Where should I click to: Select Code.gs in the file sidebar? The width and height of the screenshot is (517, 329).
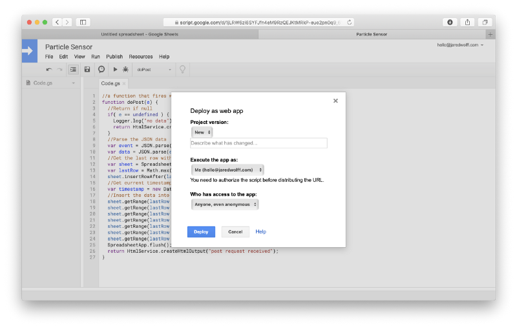click(43, 83)
